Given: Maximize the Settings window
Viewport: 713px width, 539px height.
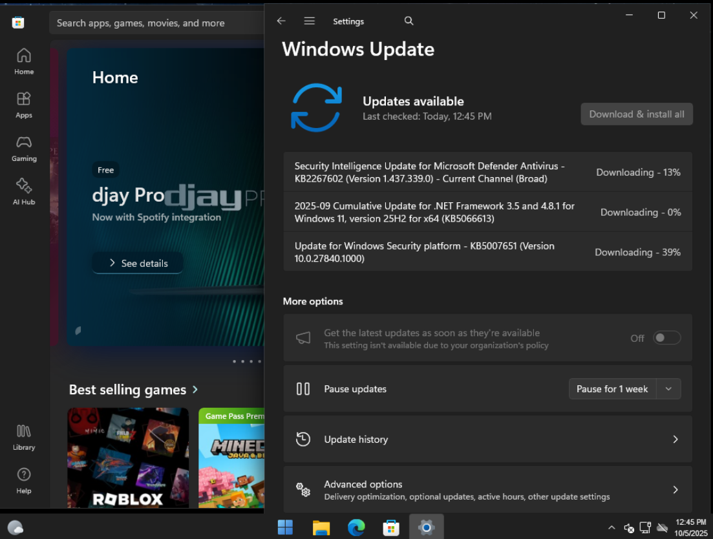Looking at the screenshot, I should (x=661, y=16).
